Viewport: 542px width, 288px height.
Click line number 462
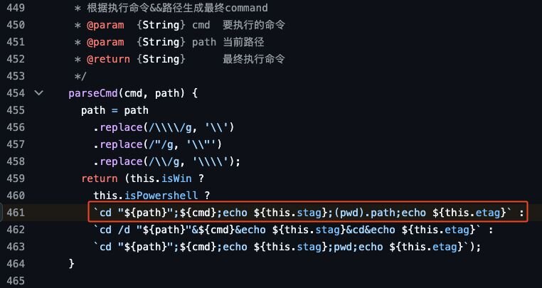tap(14, 230)
